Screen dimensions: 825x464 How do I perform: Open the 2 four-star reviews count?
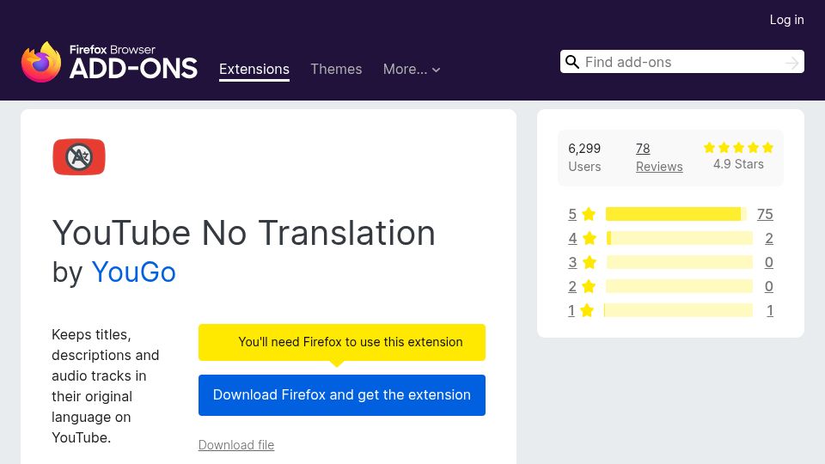[x=769, y=238]
